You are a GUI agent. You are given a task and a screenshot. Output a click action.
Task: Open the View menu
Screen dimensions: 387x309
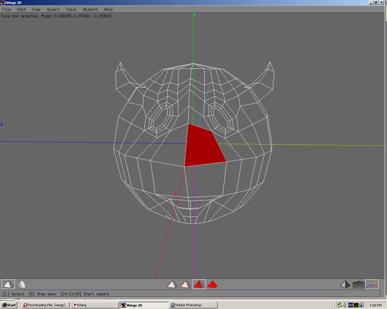pos(36,10)
